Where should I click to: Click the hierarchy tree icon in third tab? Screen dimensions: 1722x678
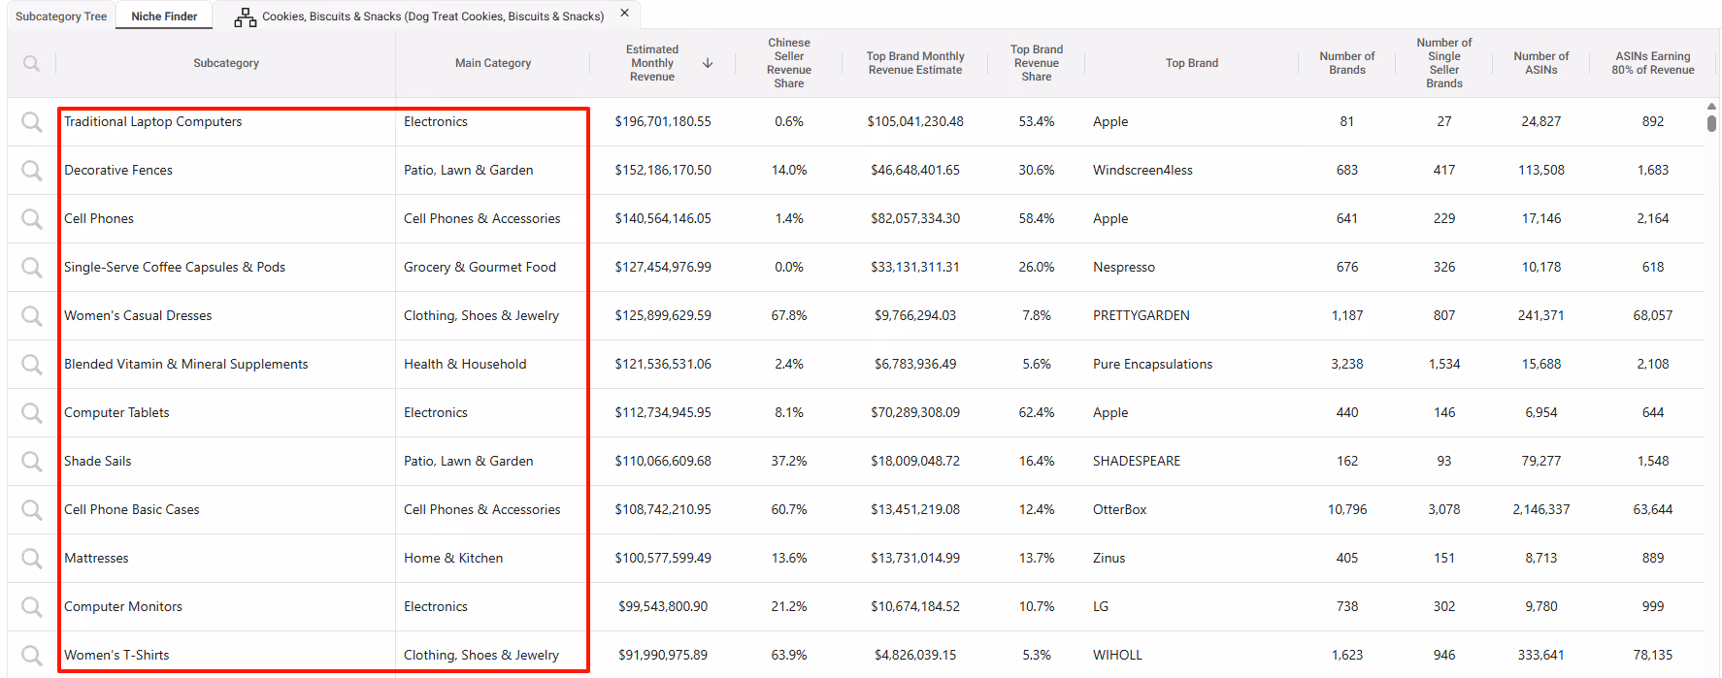[246, 16]
